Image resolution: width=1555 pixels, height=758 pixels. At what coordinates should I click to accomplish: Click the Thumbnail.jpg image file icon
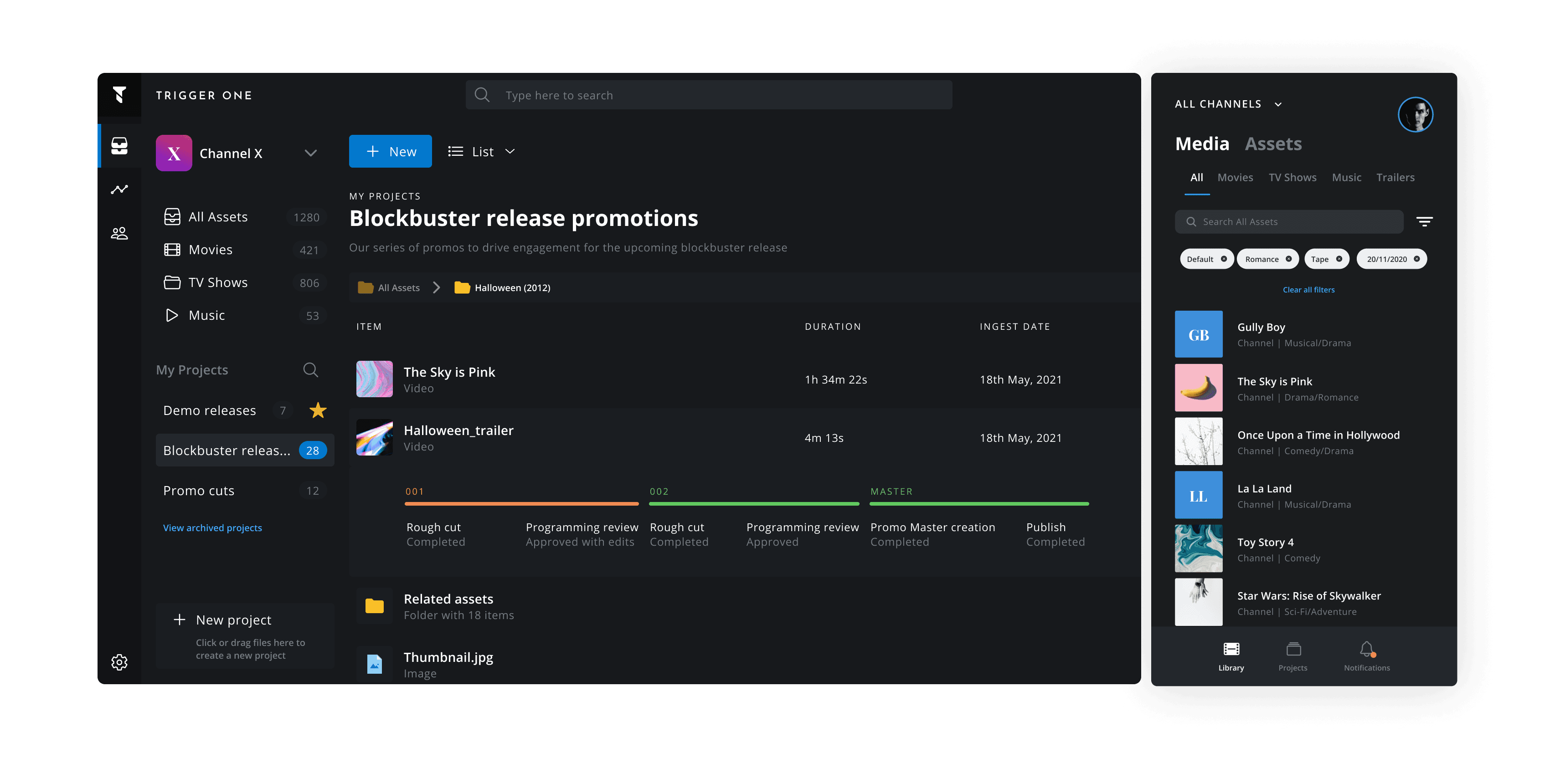(374, 664)
